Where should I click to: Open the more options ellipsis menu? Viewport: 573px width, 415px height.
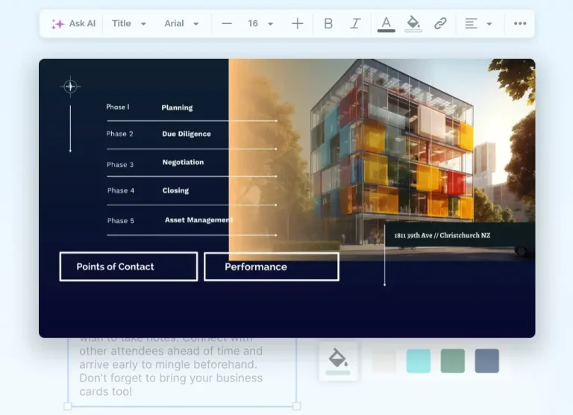pyautogui.click(x=520, y=24)
